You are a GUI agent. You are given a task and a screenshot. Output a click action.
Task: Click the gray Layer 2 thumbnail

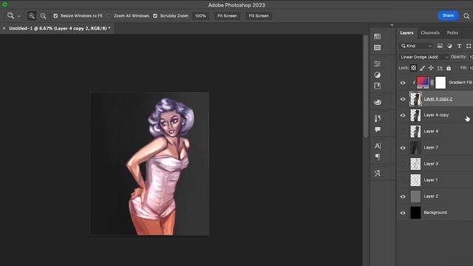415,197
